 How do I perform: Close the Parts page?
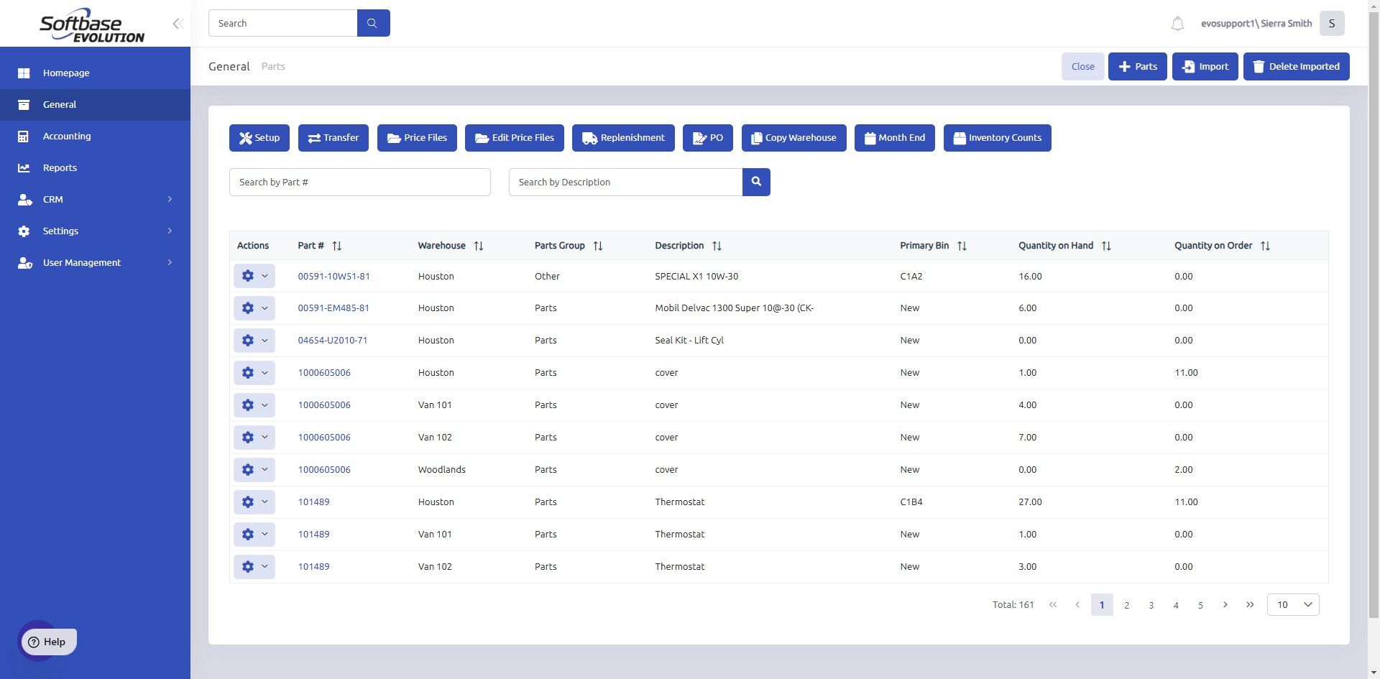click(1083, 67)
